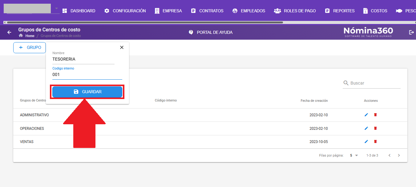Go to previous page of table
The height and width of the screenshot is (187, 416).
[390, 155]
